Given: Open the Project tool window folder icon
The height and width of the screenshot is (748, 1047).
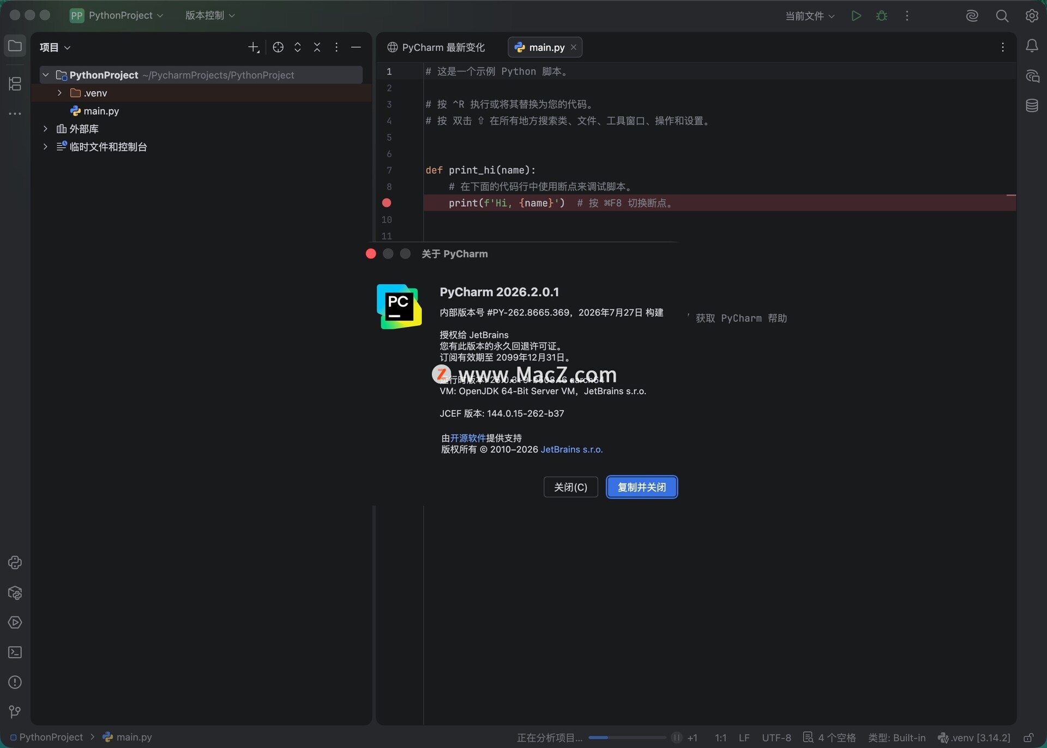Looking at the screenshot, I should (15, 46).
